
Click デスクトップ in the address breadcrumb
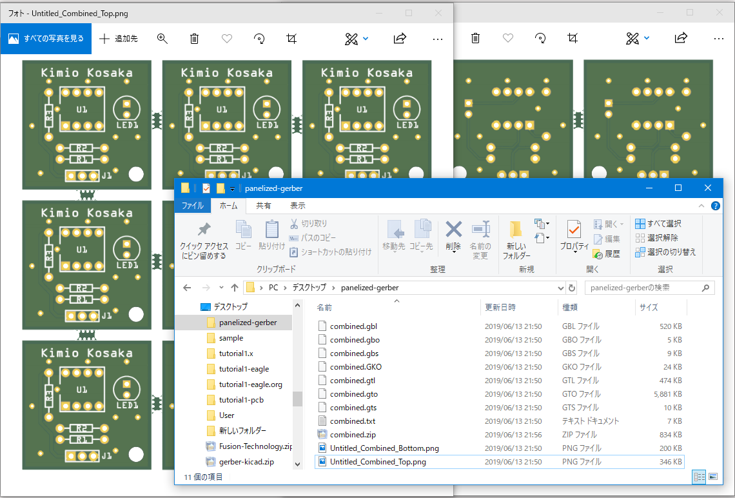(x=309, y=288)
